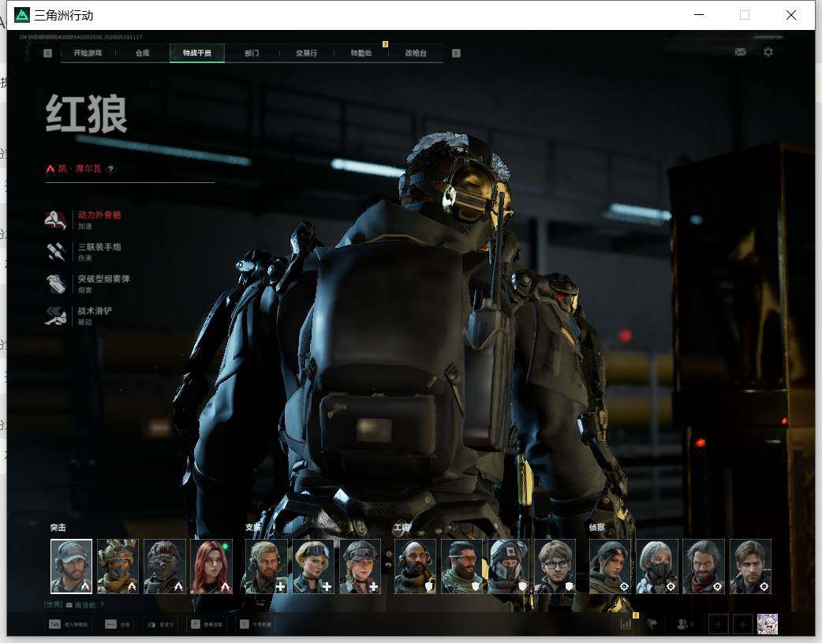Click the 动力外骨骼 skill name
Screen dimensions: 822x643
[99, 215]
